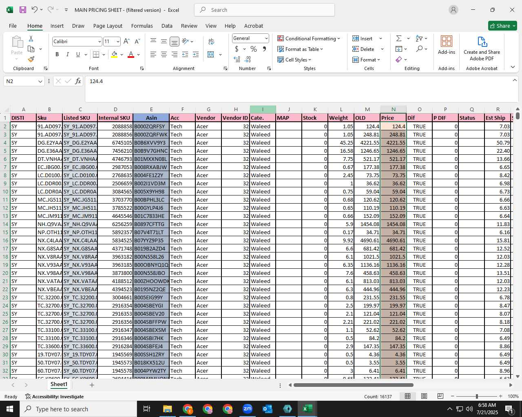Switch to the Insert ribbon tab
The width and height of the screenshot is (522, 417).
click(x=57, y=26)
